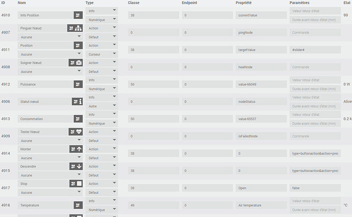Click the 'false' parameter field in Stop row
The height and width of the screenshot is (217, 352).
(314, 188)
